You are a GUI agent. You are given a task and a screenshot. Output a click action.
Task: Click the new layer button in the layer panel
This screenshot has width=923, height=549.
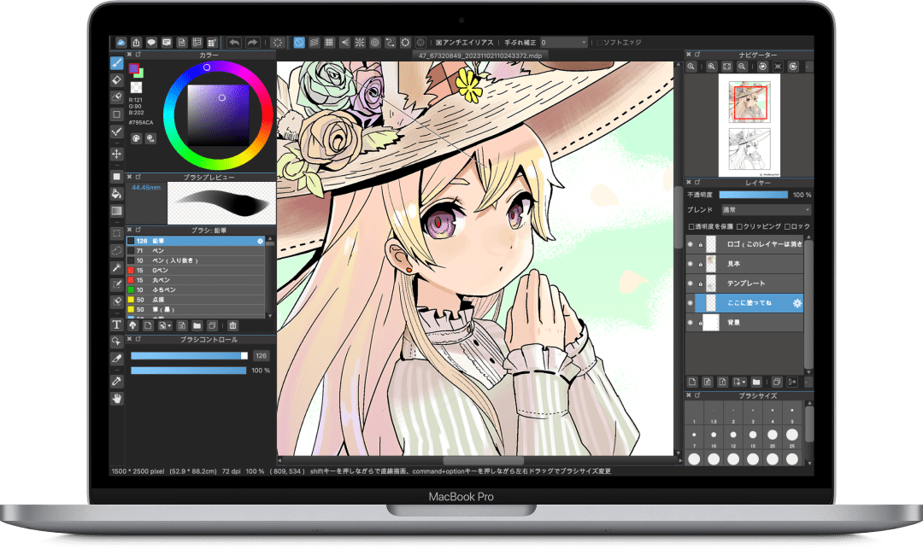[693, 383]
